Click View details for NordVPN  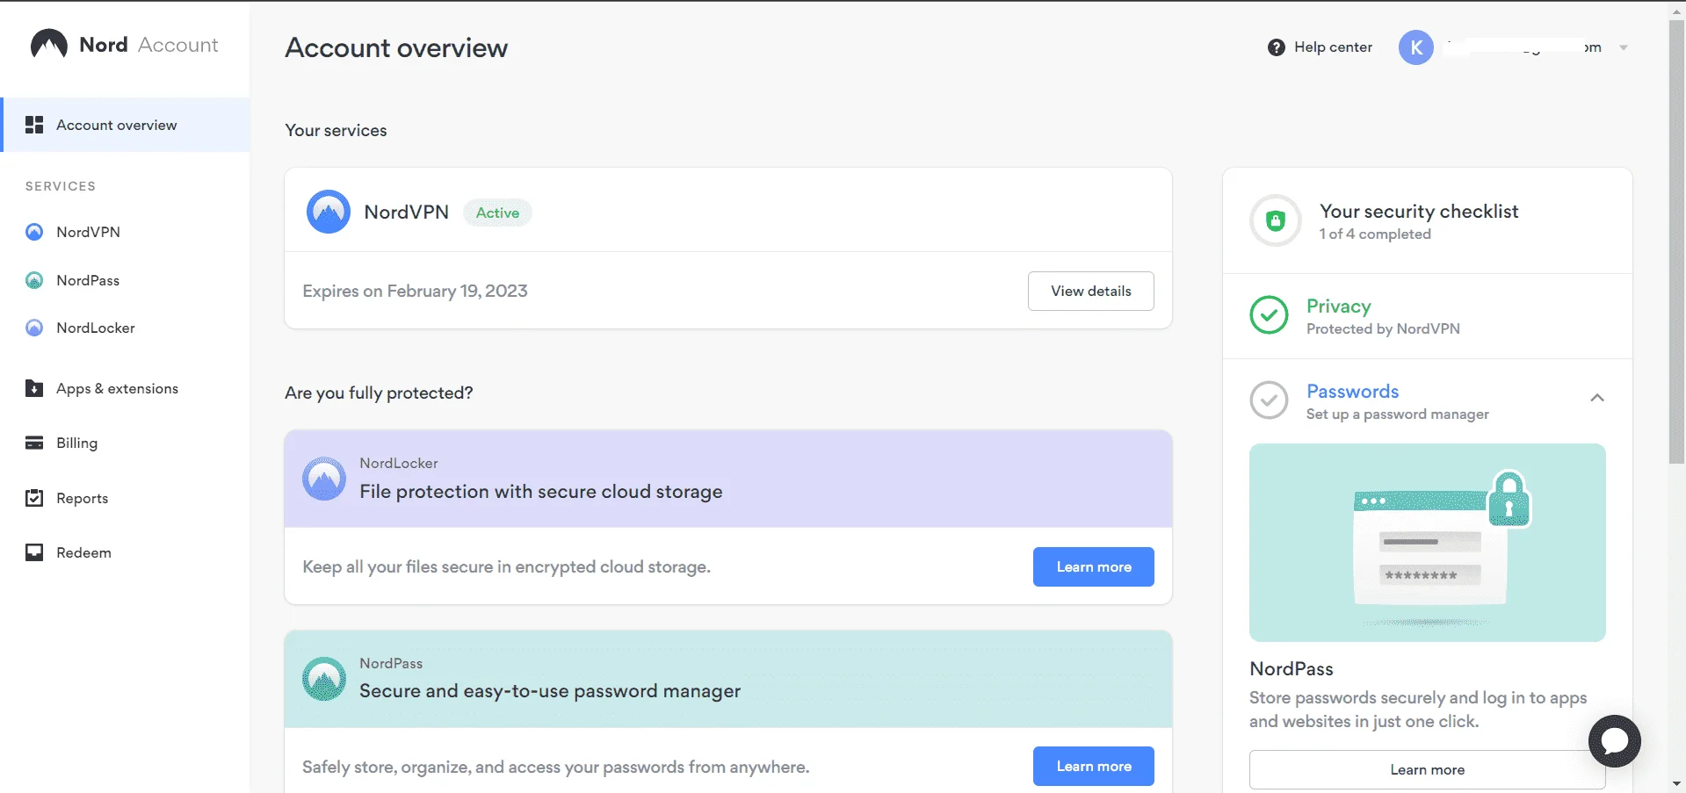pyautogui.click(x=1091, y=291)
